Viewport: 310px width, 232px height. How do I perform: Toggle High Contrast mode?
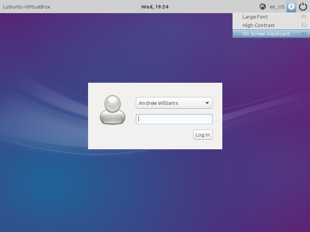tap(258, 25)
